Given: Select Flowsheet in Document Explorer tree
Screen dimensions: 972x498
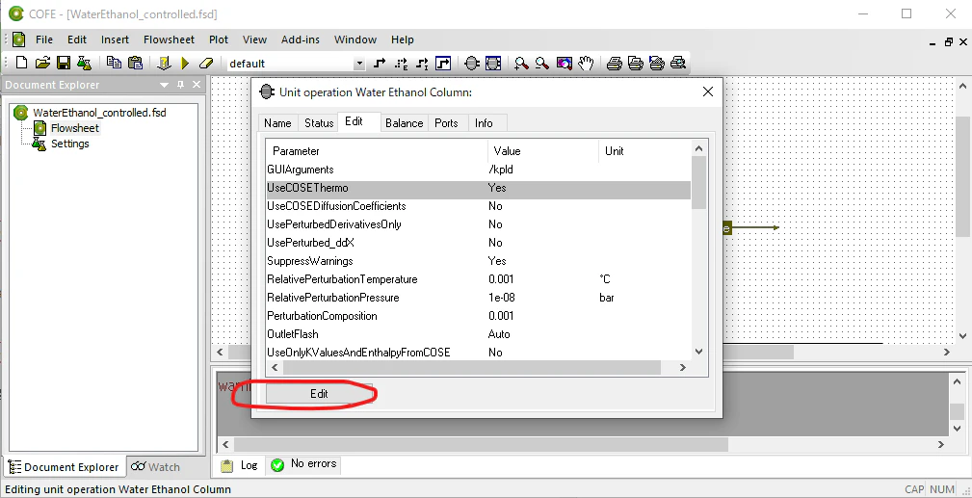Looking at the screenshot, I should pyautogui.click(x=74, y=128).
